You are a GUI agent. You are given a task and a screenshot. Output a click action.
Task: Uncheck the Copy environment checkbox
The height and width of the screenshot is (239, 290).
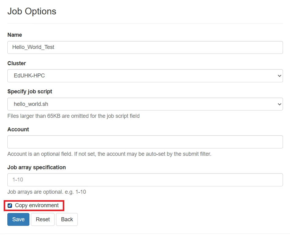pyautogui.click(x=10, y=206)
